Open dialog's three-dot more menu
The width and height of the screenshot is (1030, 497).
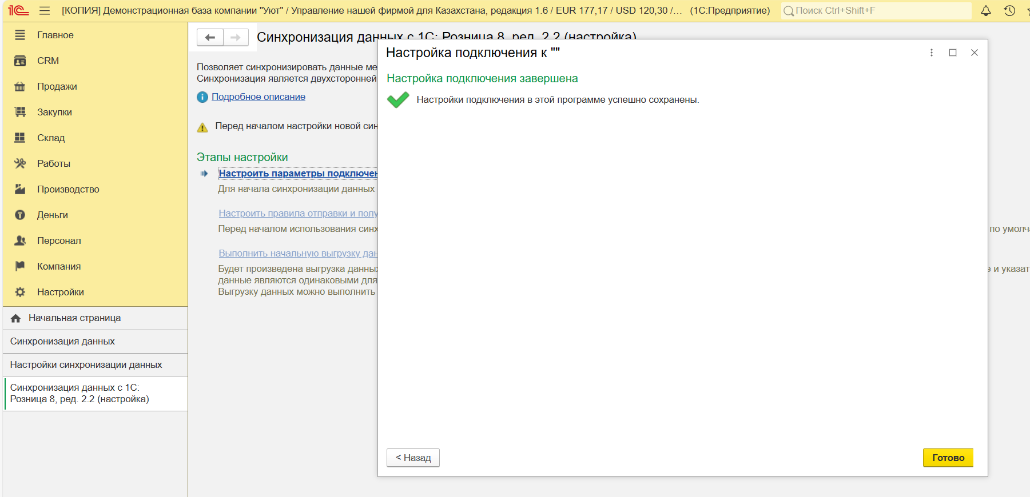[x=931, y=53]
